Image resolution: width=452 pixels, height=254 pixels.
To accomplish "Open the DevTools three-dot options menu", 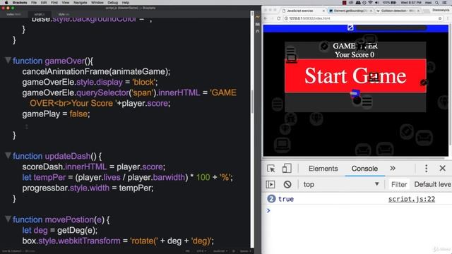I will pyautogui.click(x=427, y=168).
